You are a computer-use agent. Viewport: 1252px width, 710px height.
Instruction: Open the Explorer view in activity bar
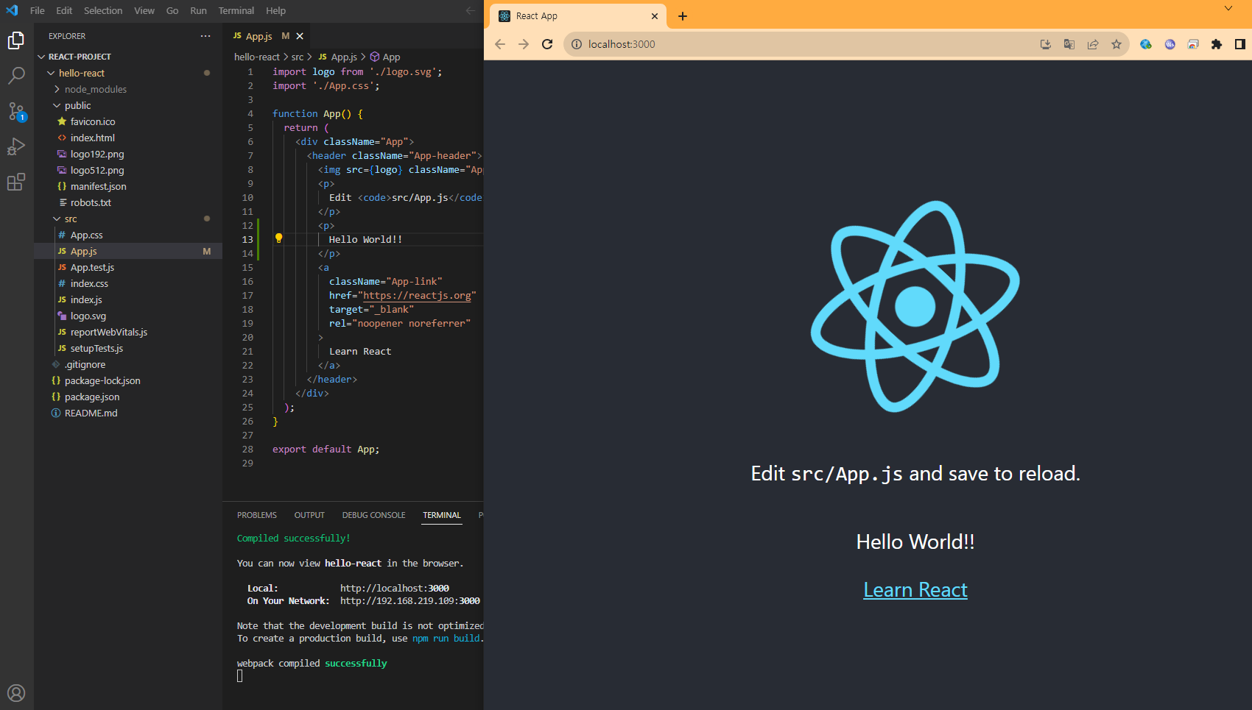click(x=16, y=40)
